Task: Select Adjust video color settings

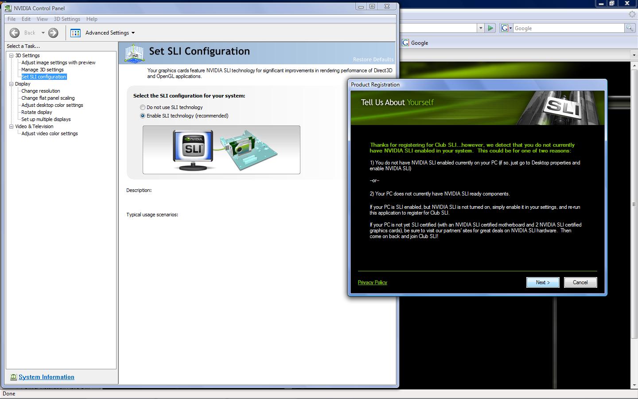Action: (x=50, y=133)
